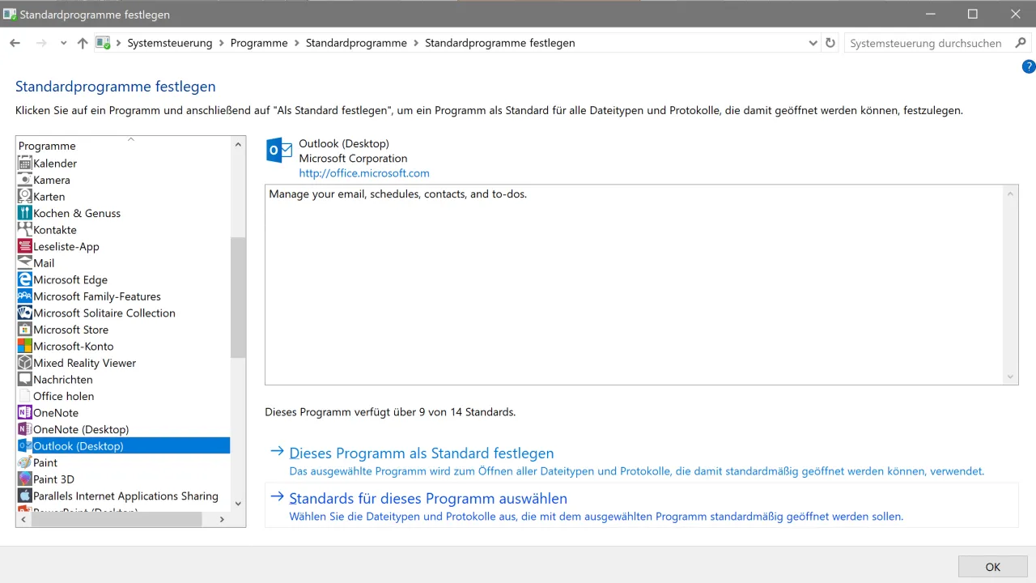Image resolution: width=1036 pixels, height=583 pixels.
Task: Click the Mixed Reality Viewer icon
Action: [x=24, y=363]
